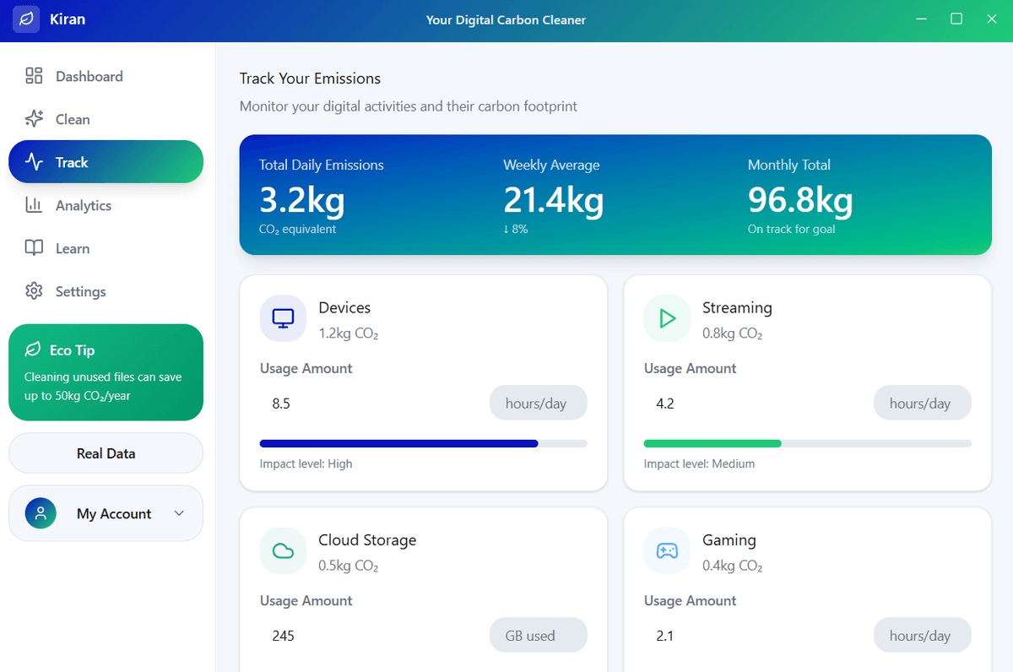Image resolution: width=1013 pixels, height=672 pixels.
Task: Select the Clean sparkle icon
Action: tap(34, 119)
